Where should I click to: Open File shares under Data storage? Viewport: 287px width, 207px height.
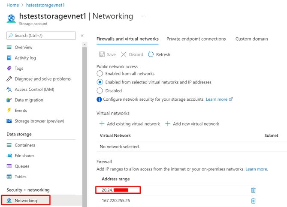24,156
